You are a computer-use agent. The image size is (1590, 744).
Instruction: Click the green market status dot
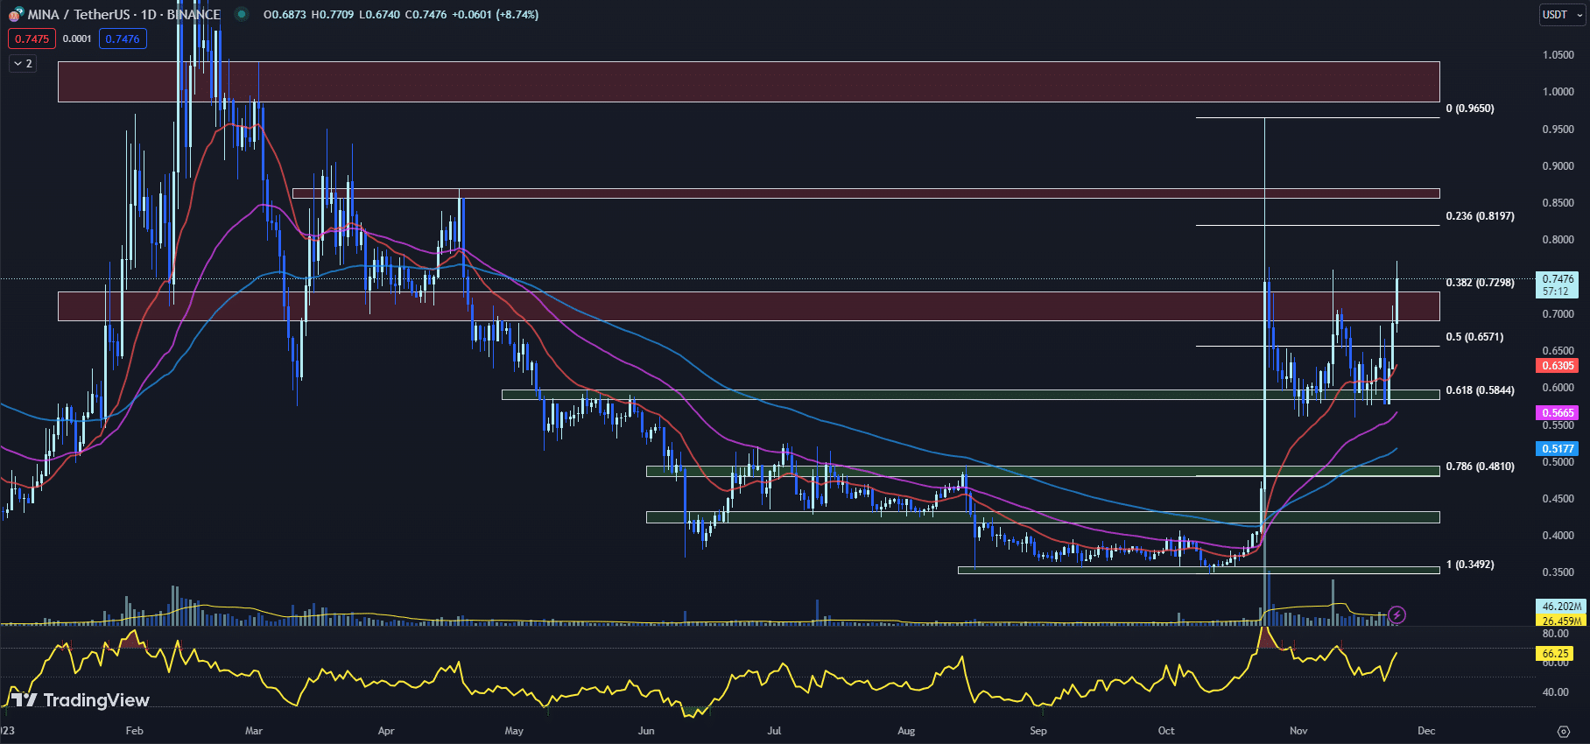(x=242, y=14)
